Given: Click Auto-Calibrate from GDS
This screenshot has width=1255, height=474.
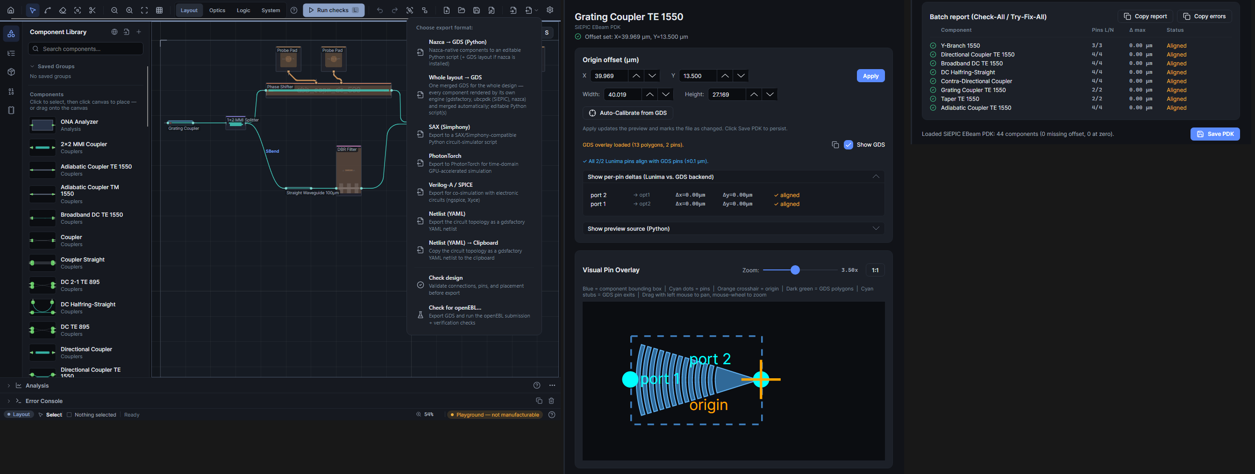Looking at the screenshot, I should (627, 113).
